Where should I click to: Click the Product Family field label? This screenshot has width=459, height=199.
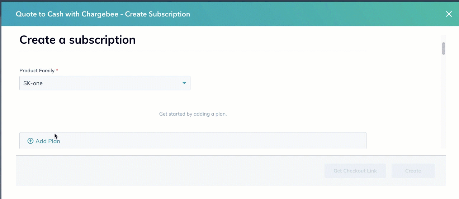pos(37,71)
